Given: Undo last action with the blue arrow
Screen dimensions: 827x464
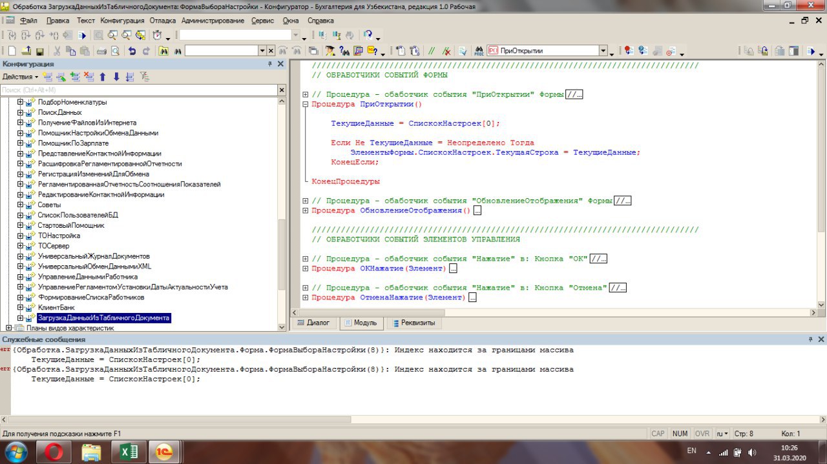Looking at the screenshot, I should (132, 51).
